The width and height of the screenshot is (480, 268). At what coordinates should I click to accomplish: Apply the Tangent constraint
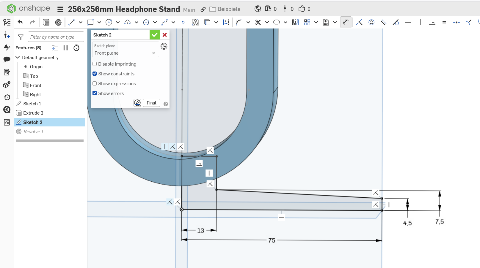tap(396, 22)
